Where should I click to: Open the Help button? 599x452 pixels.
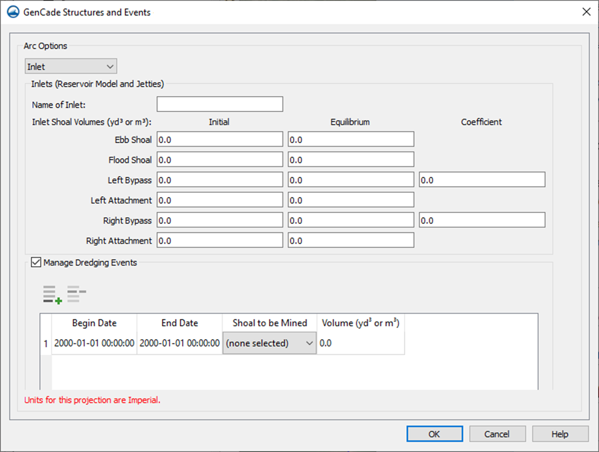[x=560, y=434]
